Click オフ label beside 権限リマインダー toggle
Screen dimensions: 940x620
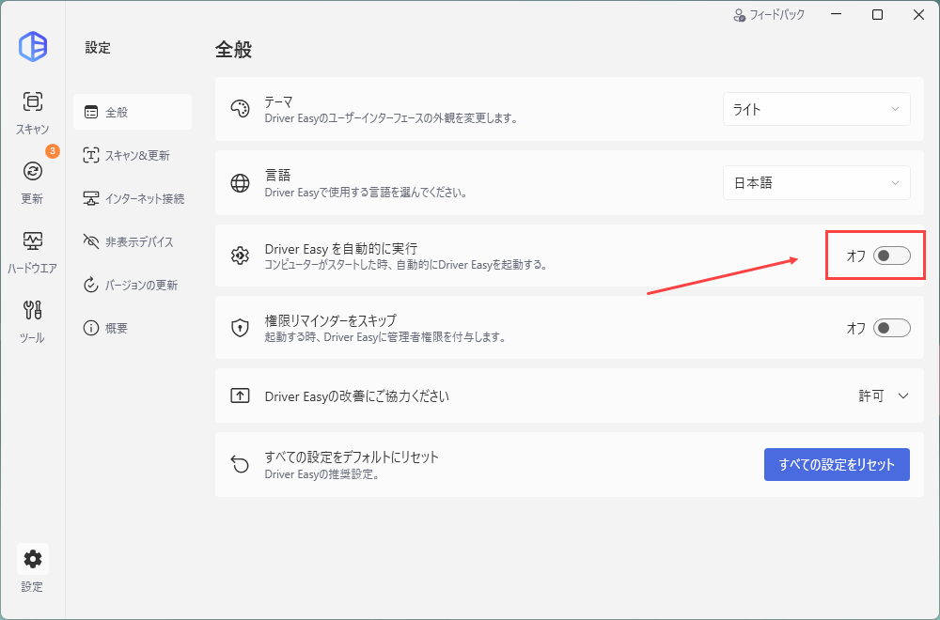[x=856, y=328]
